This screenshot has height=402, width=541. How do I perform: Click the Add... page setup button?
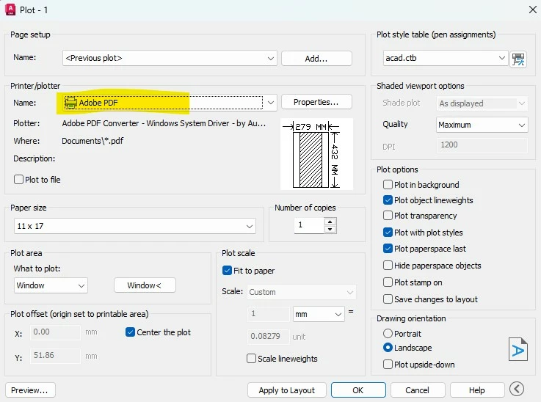316,59
